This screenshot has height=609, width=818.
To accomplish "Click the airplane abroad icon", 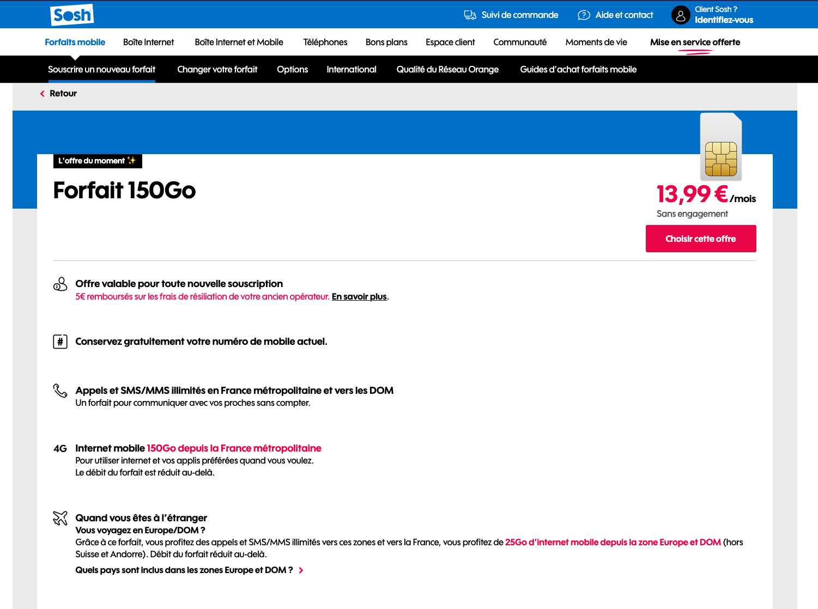I will (x=60, y=518).
